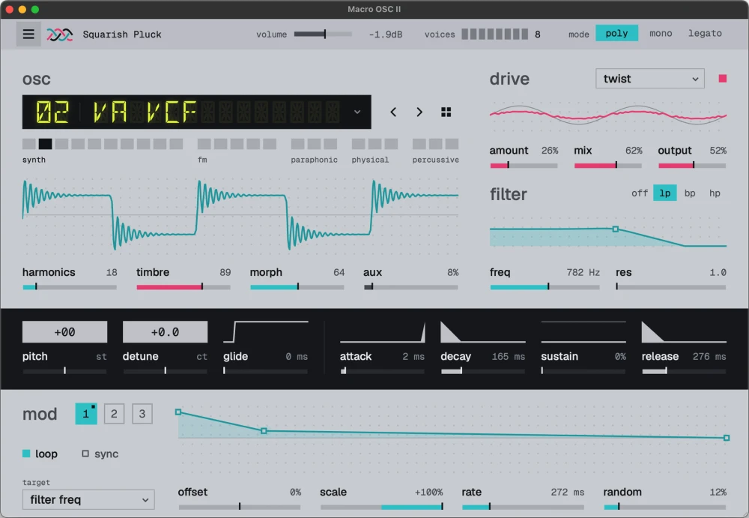Image resolution: width=749 pixels, height=518 pixels.
Task: Click the mod offset slider
Action: 240,507
